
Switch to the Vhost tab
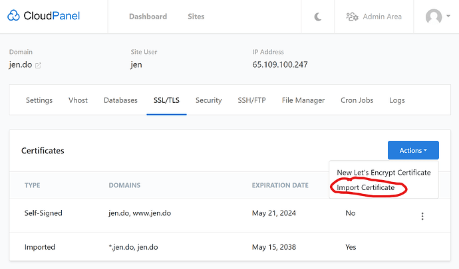[x=78, y=100]
